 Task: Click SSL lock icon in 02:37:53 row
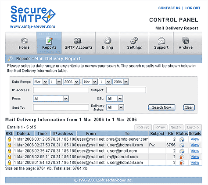point(9,145)
